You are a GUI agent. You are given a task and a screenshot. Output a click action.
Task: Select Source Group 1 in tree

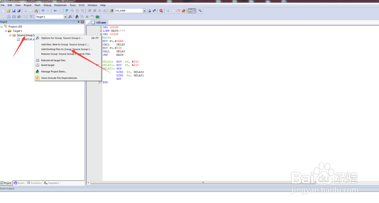coord(26,35)
